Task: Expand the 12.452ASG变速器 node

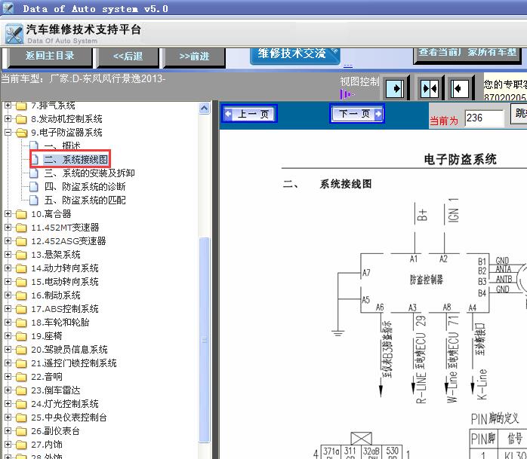Action: click(8, 240)
